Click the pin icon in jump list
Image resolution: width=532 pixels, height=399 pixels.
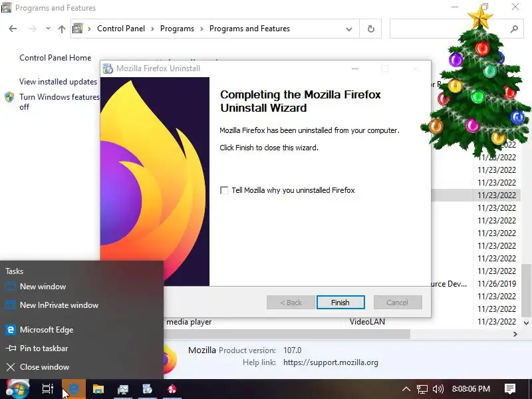tap(11, 348)
